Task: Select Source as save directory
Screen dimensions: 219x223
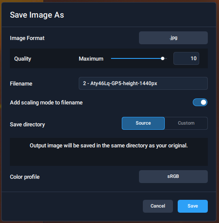Action: pos(143,123)
